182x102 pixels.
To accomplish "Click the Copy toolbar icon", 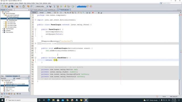I will pos(20,6).
